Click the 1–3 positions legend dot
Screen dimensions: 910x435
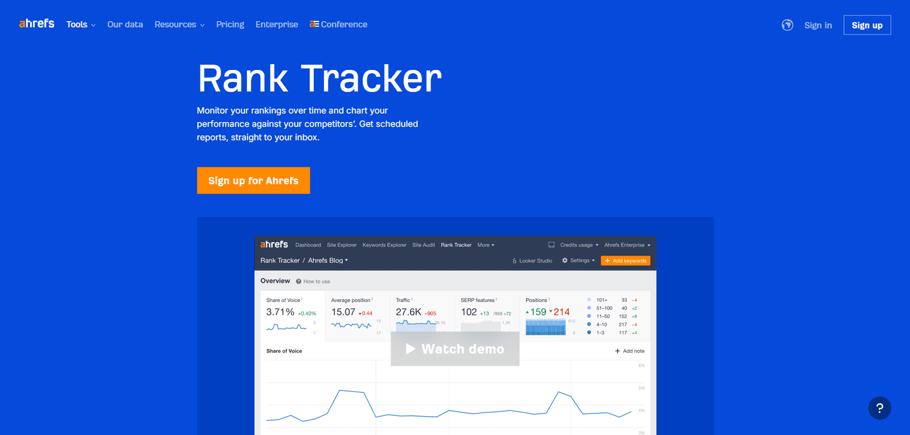click(x=589, y=333)
